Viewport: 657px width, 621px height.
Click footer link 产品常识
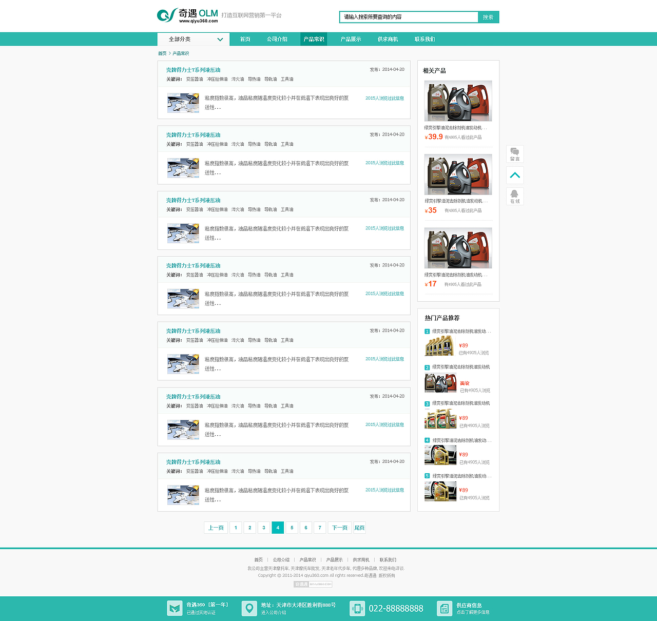click(308, 560)
